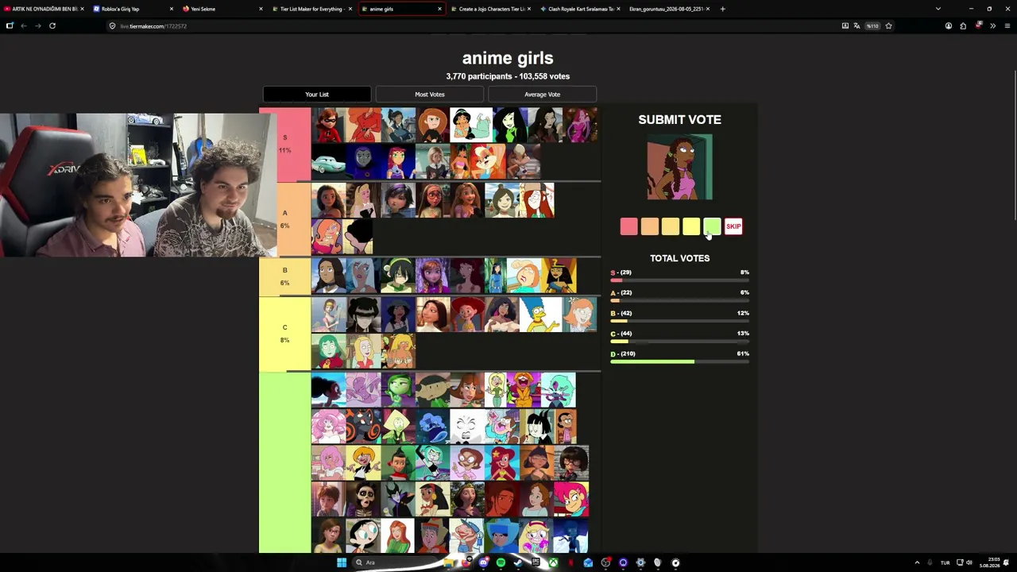The height and width of the screenshot is (572, 1017).
Task: Open a new browser tab with the plus icon
Action: (x=722, y=9)
